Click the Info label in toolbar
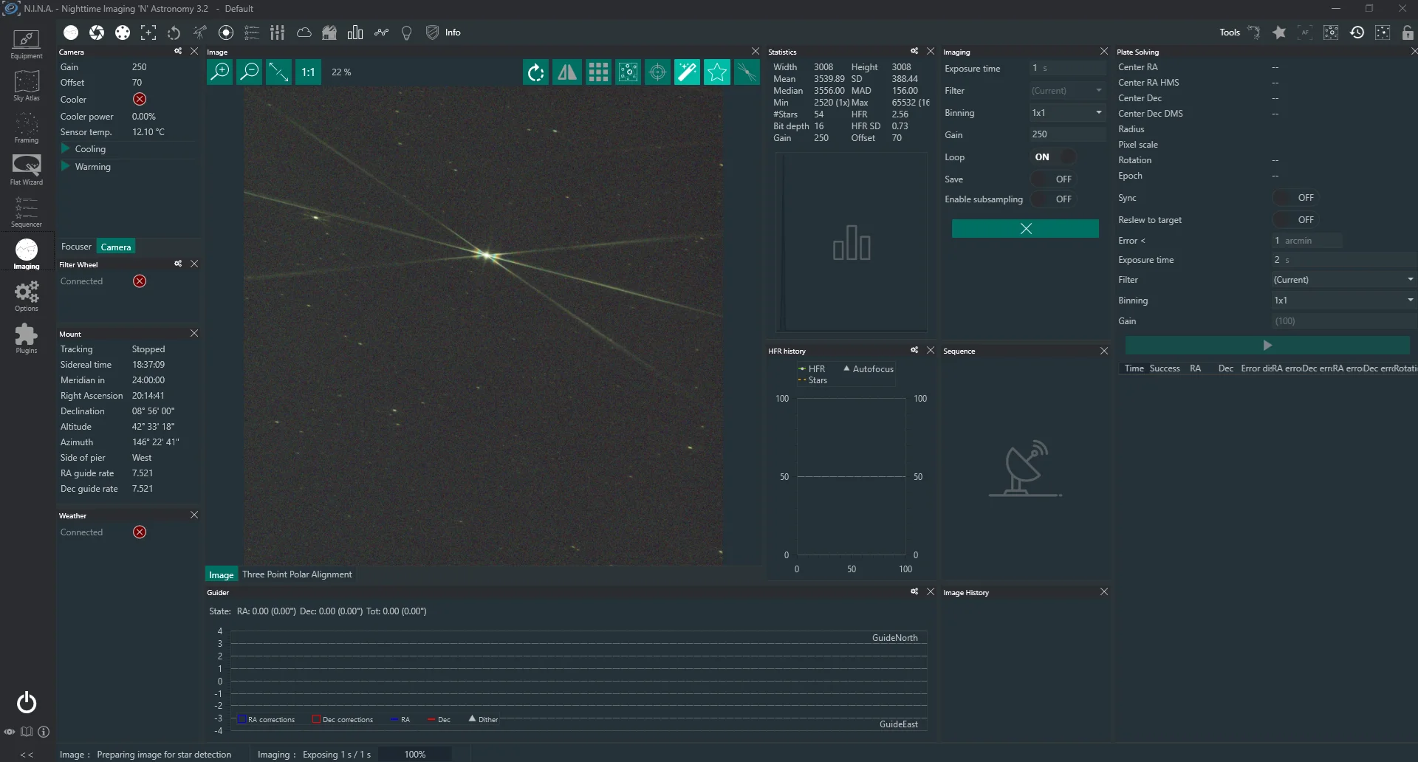Image resolution: width=1418 pixels, height=762 pixels. click(x=453, y=32)
